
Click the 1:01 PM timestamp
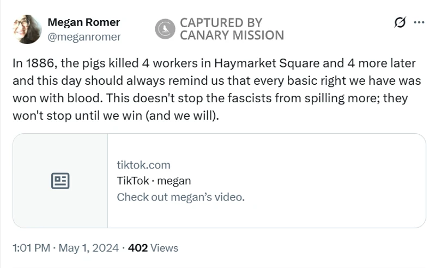[x=32, y=248]
